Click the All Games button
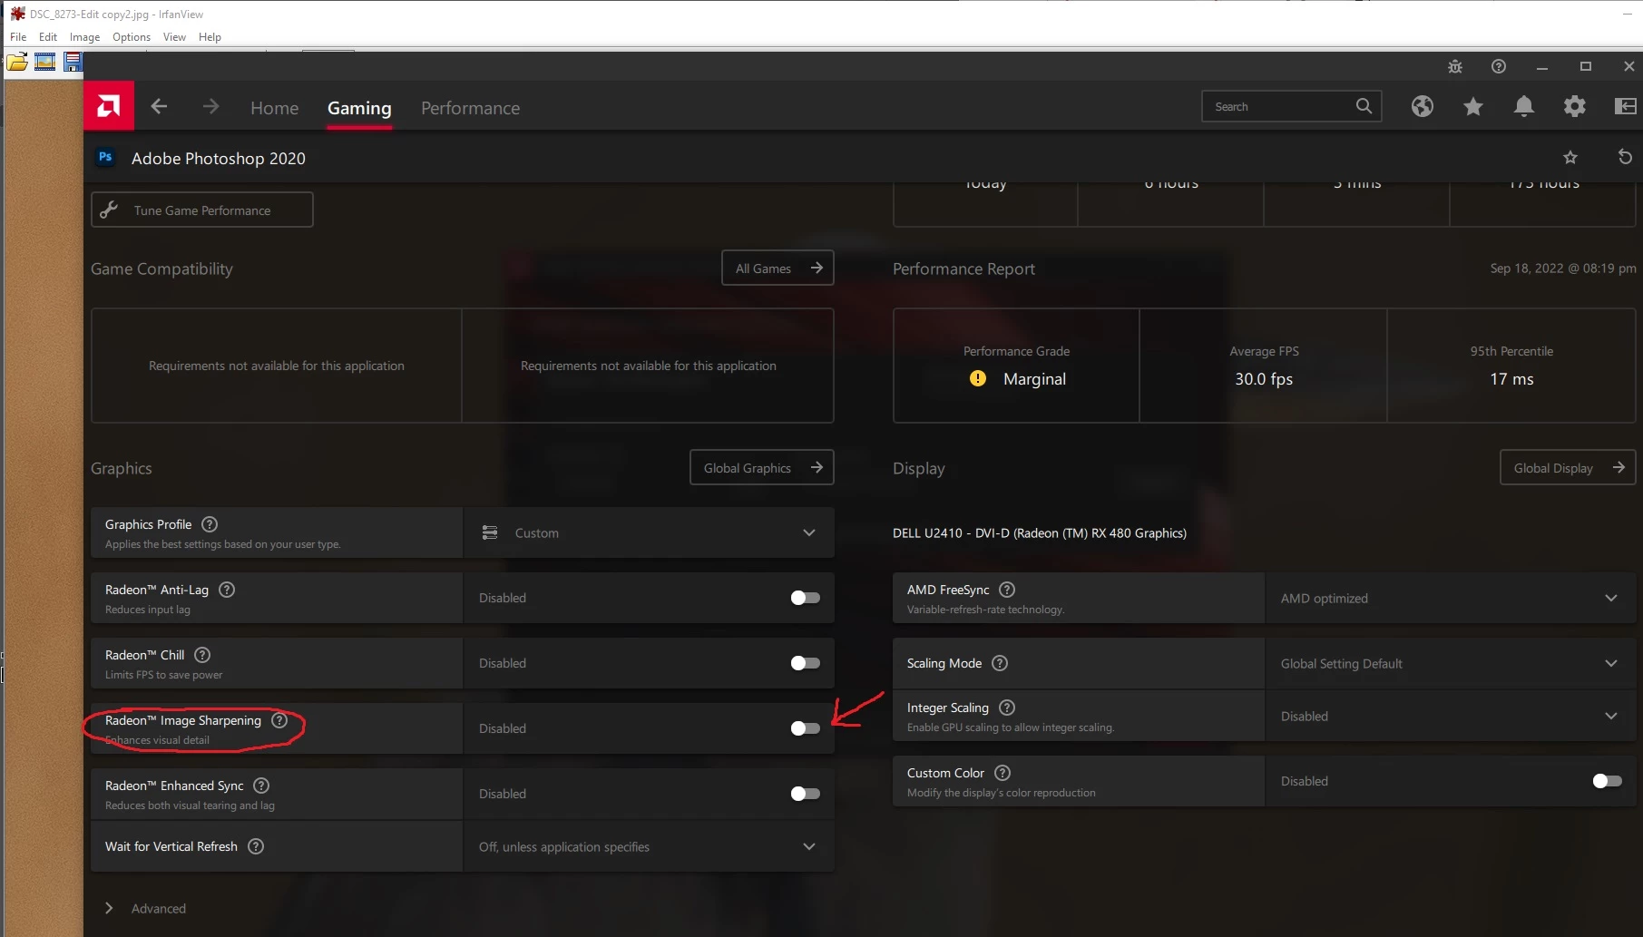Image resolution: width=1643 pixels, height=937 pixels. [x=777, y=268]
